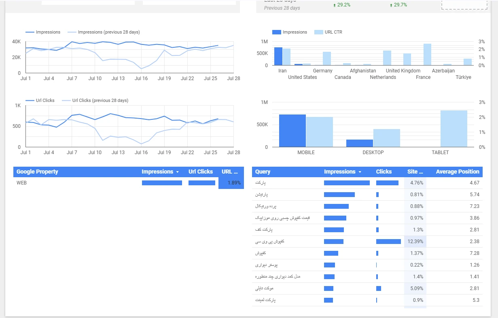
Task: Click the 12.39% site CTR cell
Action: pyautogui.click(x=415, y=242)
